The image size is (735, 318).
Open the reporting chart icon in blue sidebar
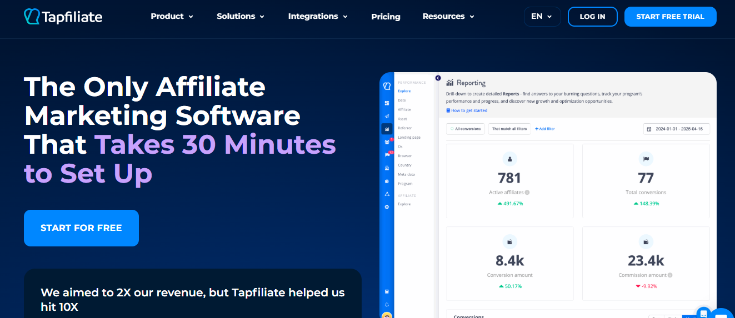click(x=387, y=129)
